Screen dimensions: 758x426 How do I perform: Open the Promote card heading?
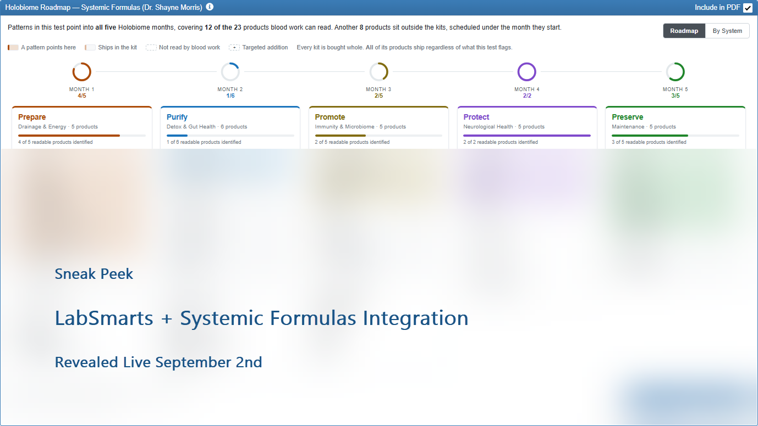point(330,117)
